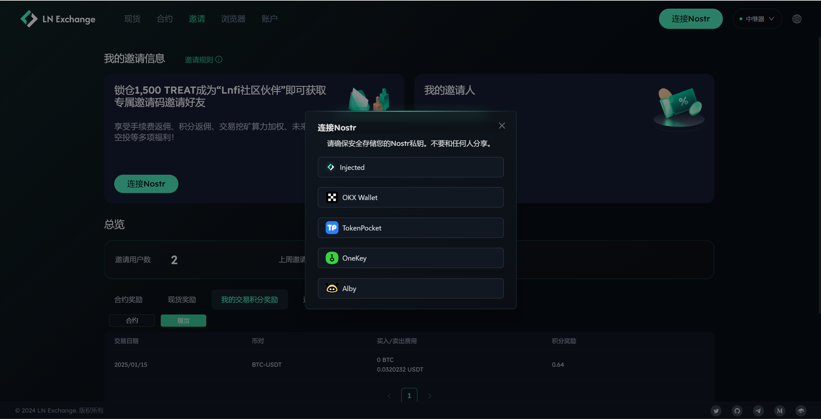This screenshot has height=419, width=821.
Task: Open the language globe icon
Action: coord(797,19)
